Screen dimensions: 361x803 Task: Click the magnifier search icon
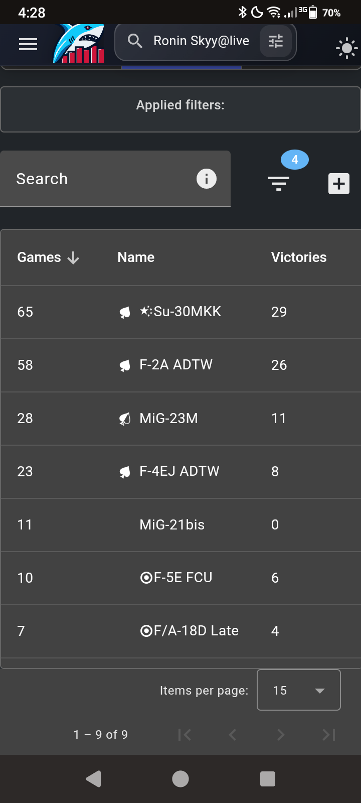(135, 41)
